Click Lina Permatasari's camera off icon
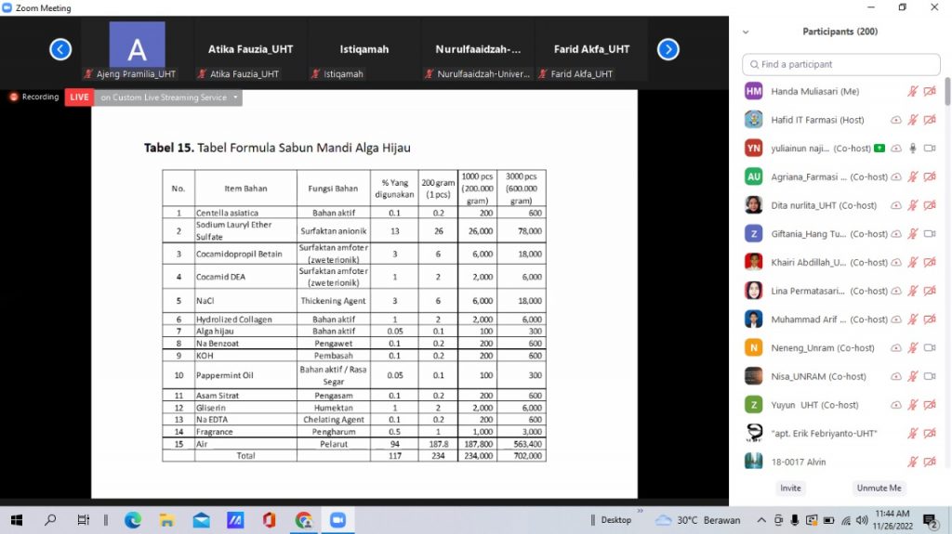This screenshot has height=534, width=952. [930, 291]
